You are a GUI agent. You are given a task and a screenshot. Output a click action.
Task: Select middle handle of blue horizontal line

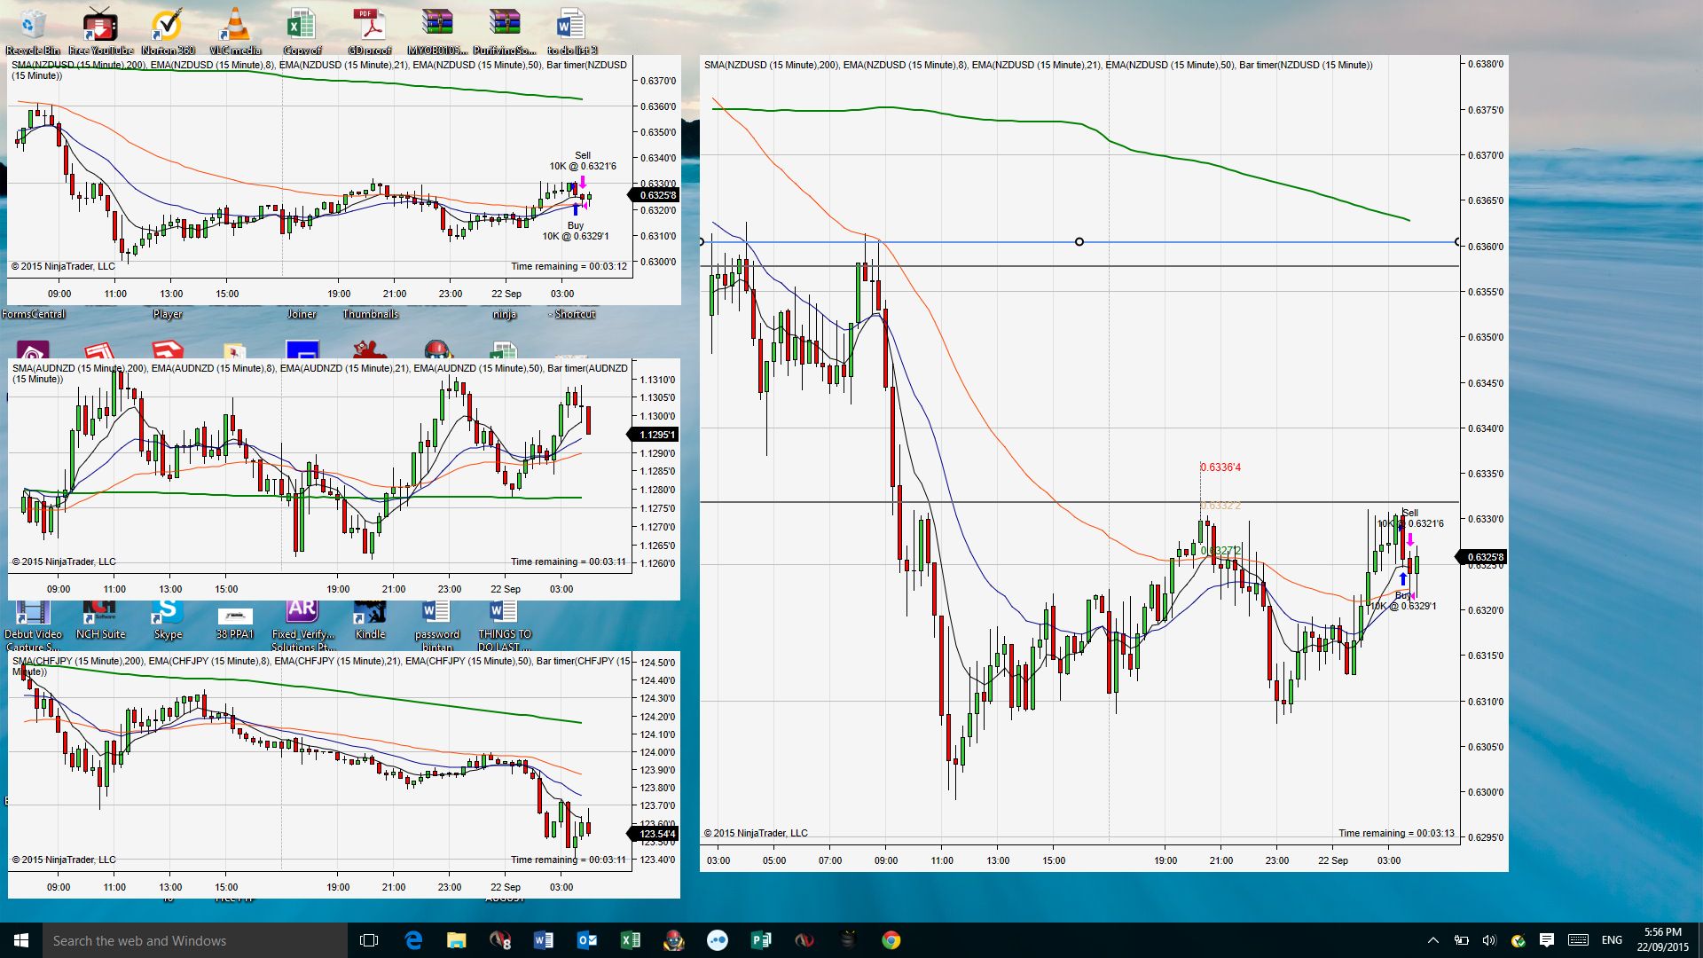pos(1079,241)
